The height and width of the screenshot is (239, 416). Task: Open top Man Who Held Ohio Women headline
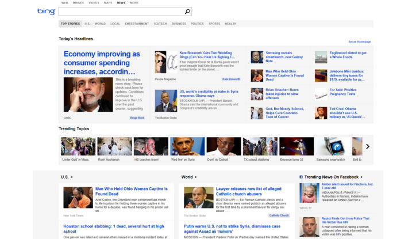tap(284, 75)
